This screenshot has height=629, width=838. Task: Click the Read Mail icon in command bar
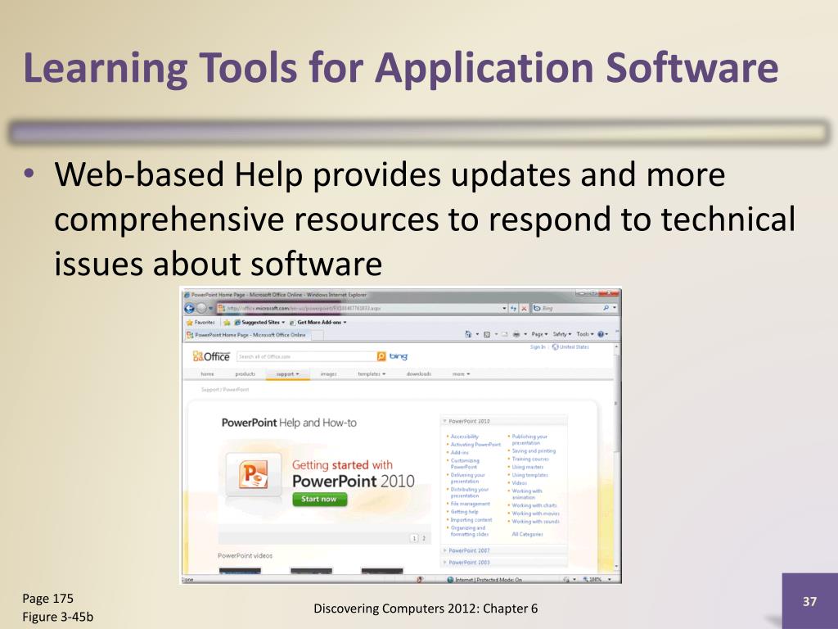click(504, 334)
